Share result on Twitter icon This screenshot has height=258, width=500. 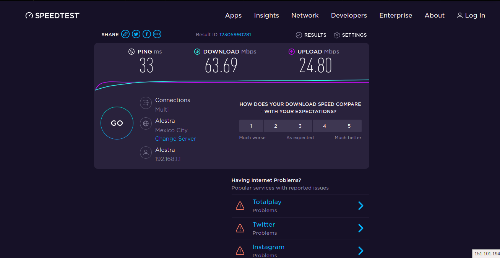[136, 34]
